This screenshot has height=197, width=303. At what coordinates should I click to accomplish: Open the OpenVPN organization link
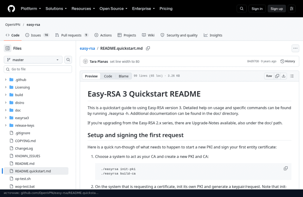click(x=12, y=25)
